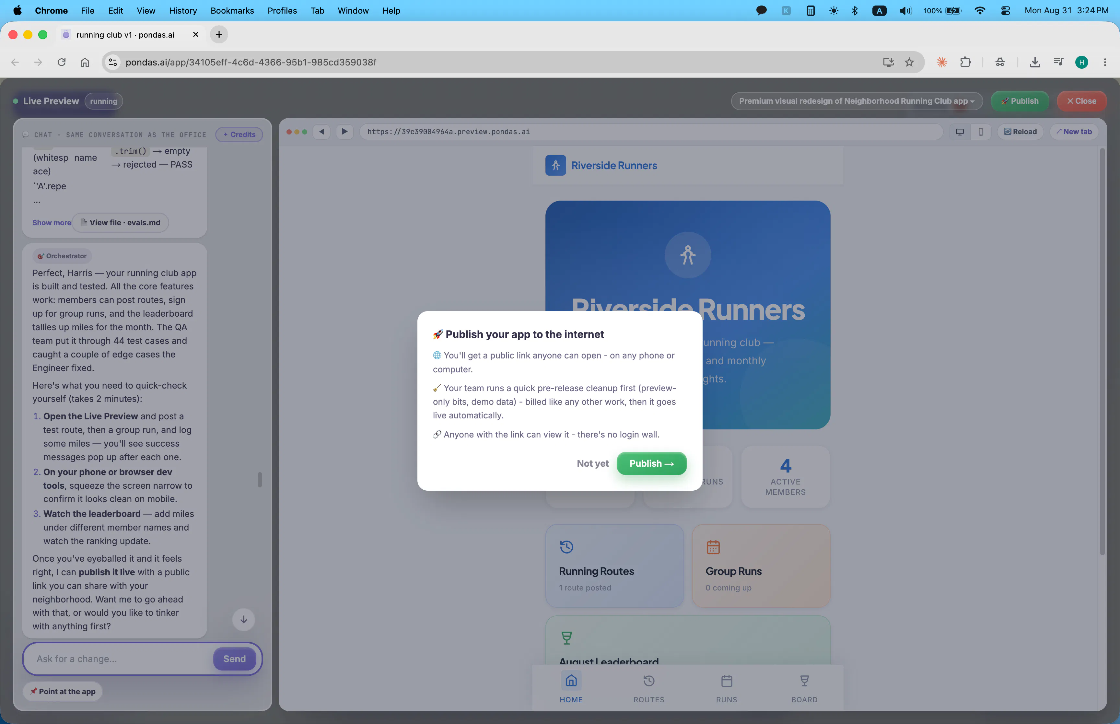
Task: Open the Group Runs card
Action: click(761, 566)
